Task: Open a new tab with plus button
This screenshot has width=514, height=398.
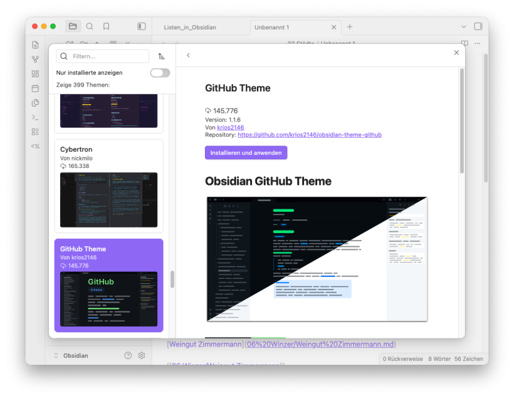Action: tap(350, 26)
